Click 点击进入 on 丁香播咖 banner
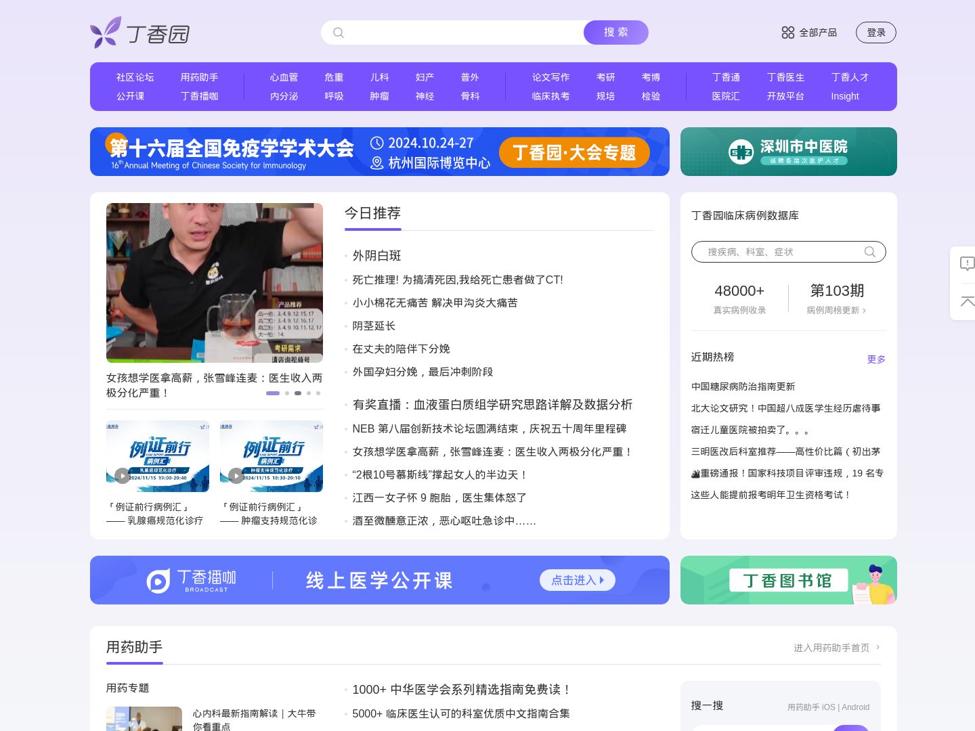This screenshot has height=731, width=975. pyautogui.click(x=578, y=580)
